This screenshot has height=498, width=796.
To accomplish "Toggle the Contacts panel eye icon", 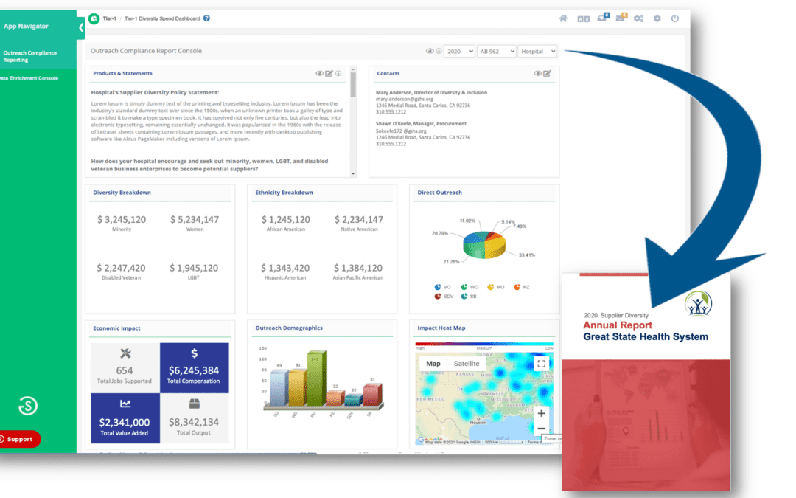I will tap(538, 74).
